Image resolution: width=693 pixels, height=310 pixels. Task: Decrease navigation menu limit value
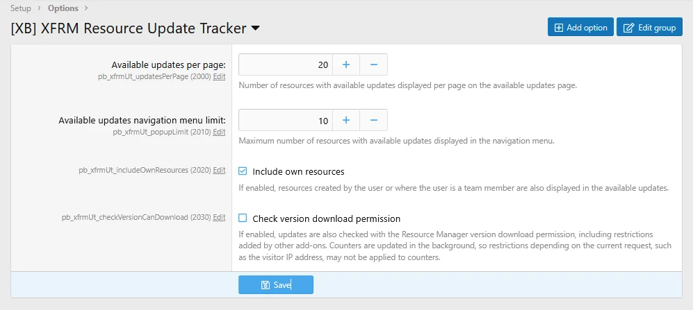pyautogui.click(x=373, y=121)
